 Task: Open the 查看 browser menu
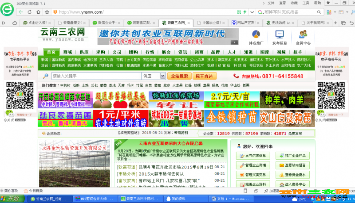tap(282, 3)
